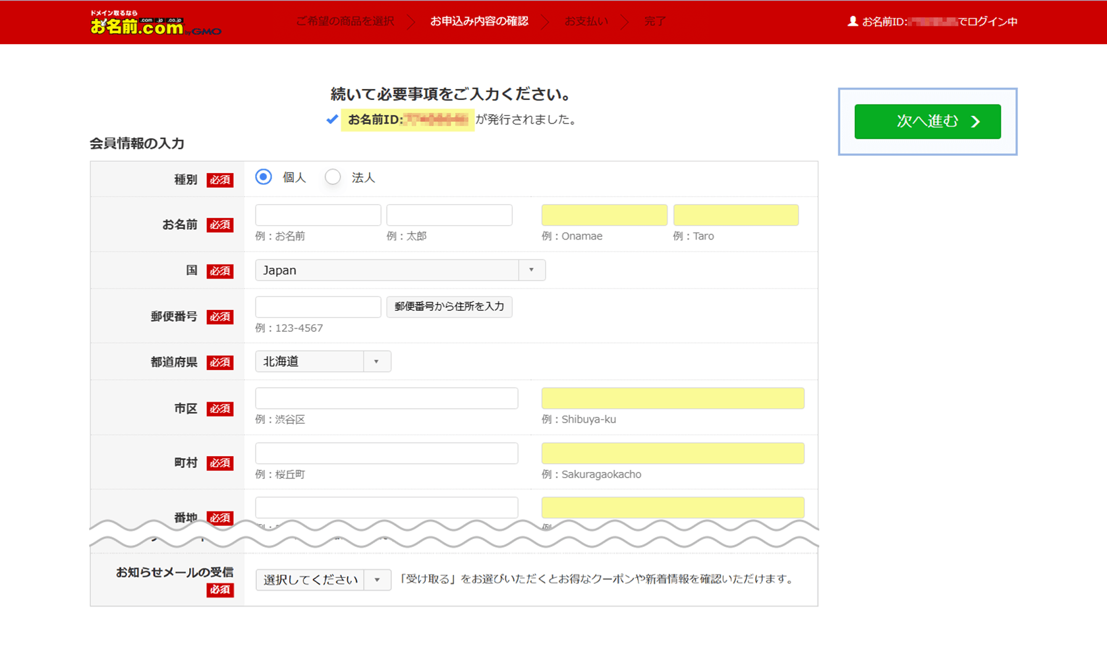This screenshot has width=1107, height=651.
Task: Select the 法人 radio button
Action: pyautogui.click(x=333, y=177)
